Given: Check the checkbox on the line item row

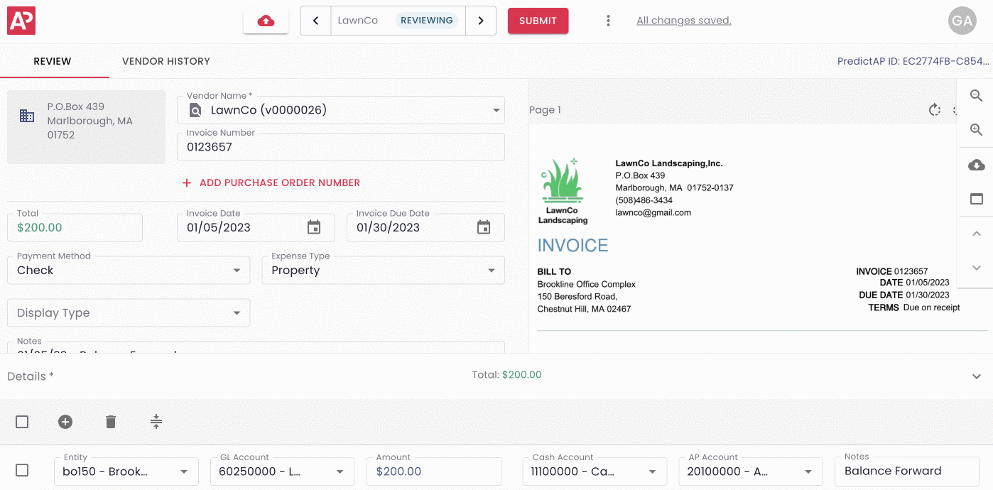Looking at the screenshot, I should 22,469.
